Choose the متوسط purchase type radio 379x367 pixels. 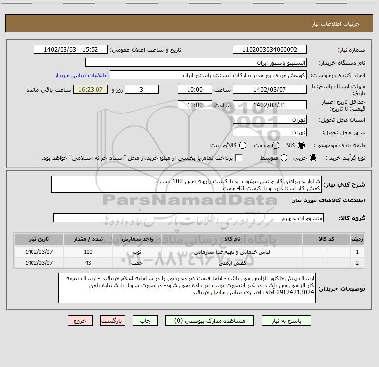[x=284, y=158]
